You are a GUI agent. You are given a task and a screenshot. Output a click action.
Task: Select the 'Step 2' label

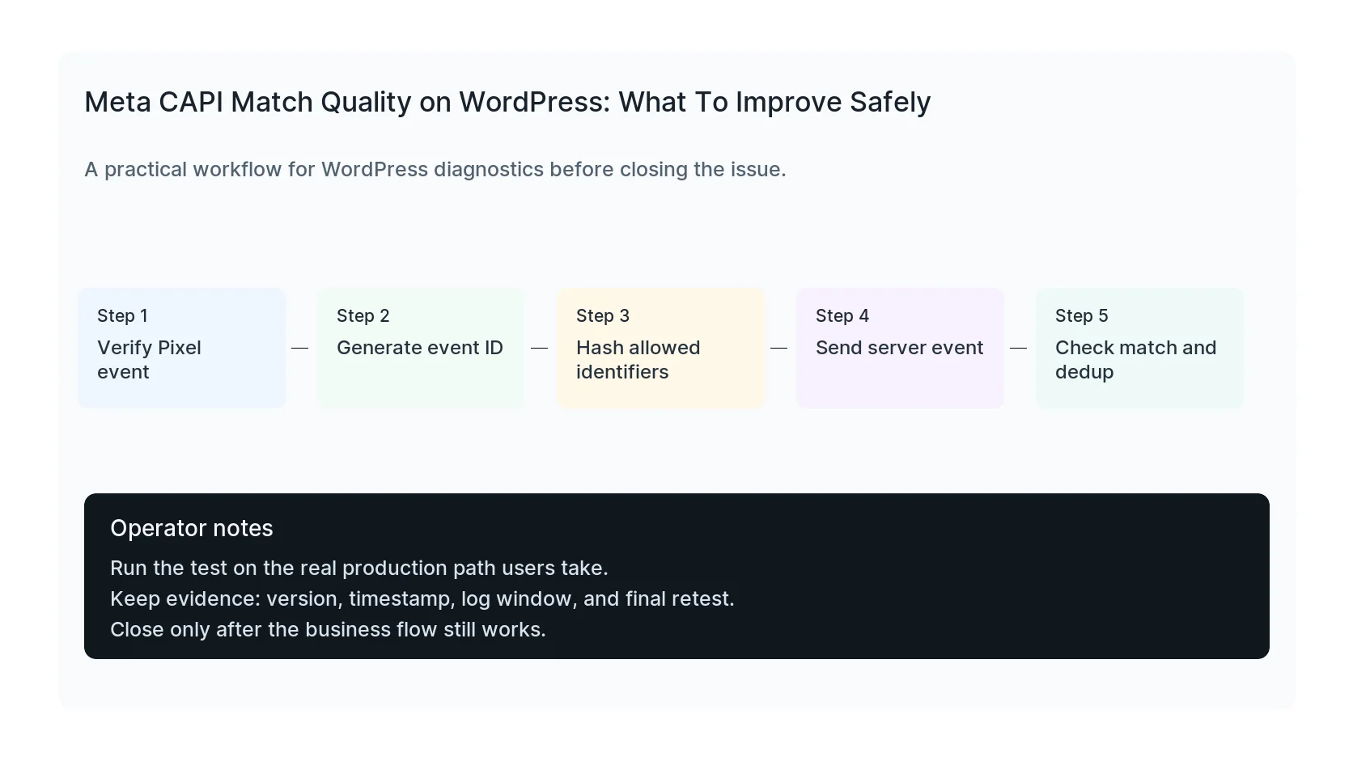[x=363, y=315]
